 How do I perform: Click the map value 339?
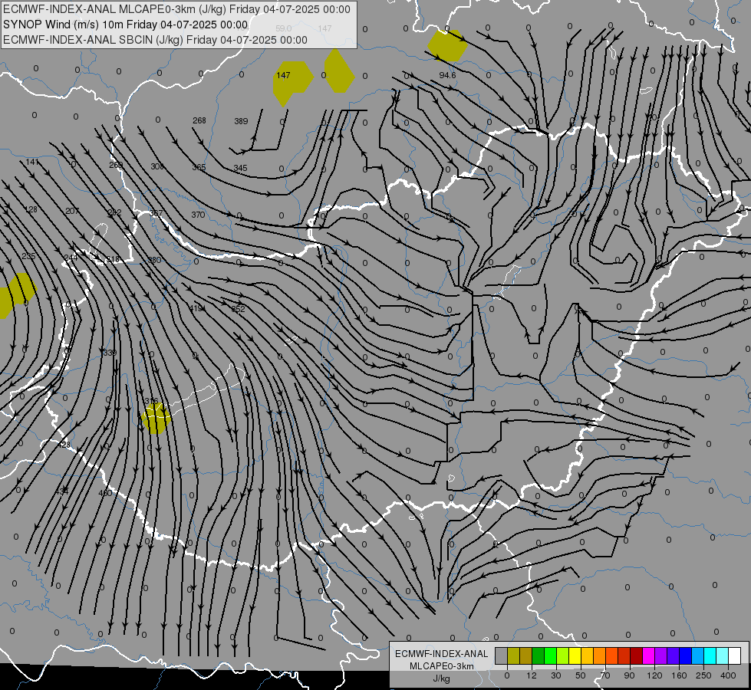pos(110,353)
